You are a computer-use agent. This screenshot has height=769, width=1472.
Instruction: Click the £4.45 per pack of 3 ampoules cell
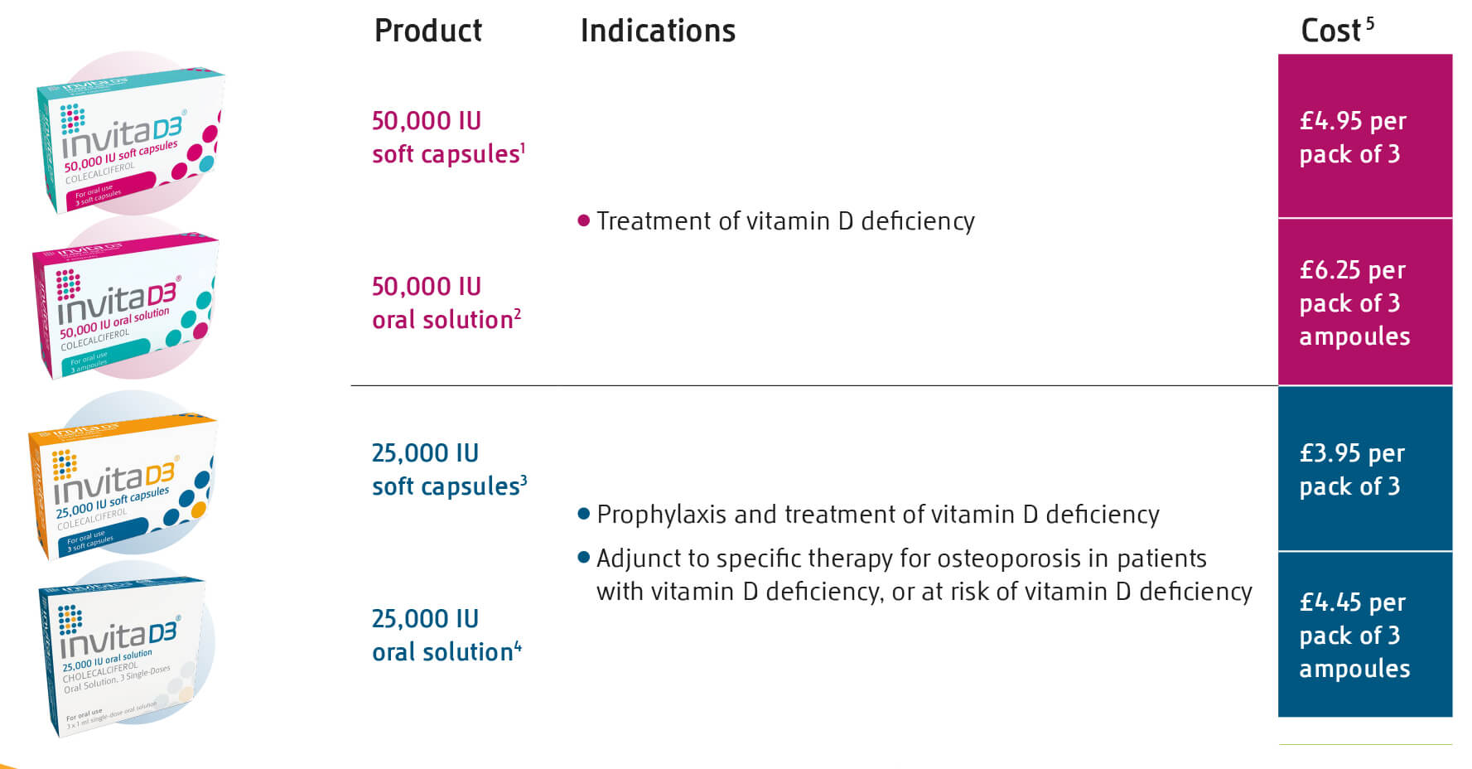[x=1365, y=635]
